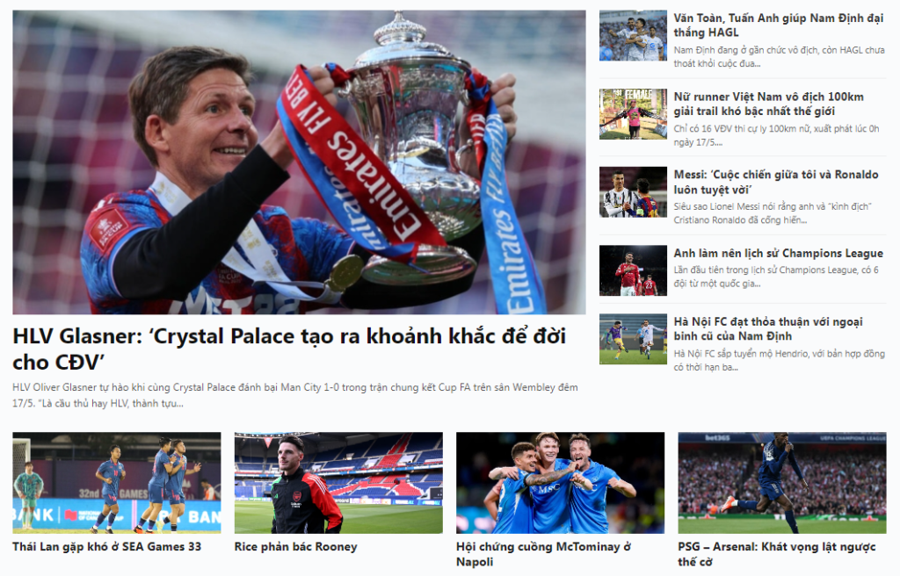The image size is (900, 576).
Task: Open Thailand SEA Games players photo
Action: point(117,483)
